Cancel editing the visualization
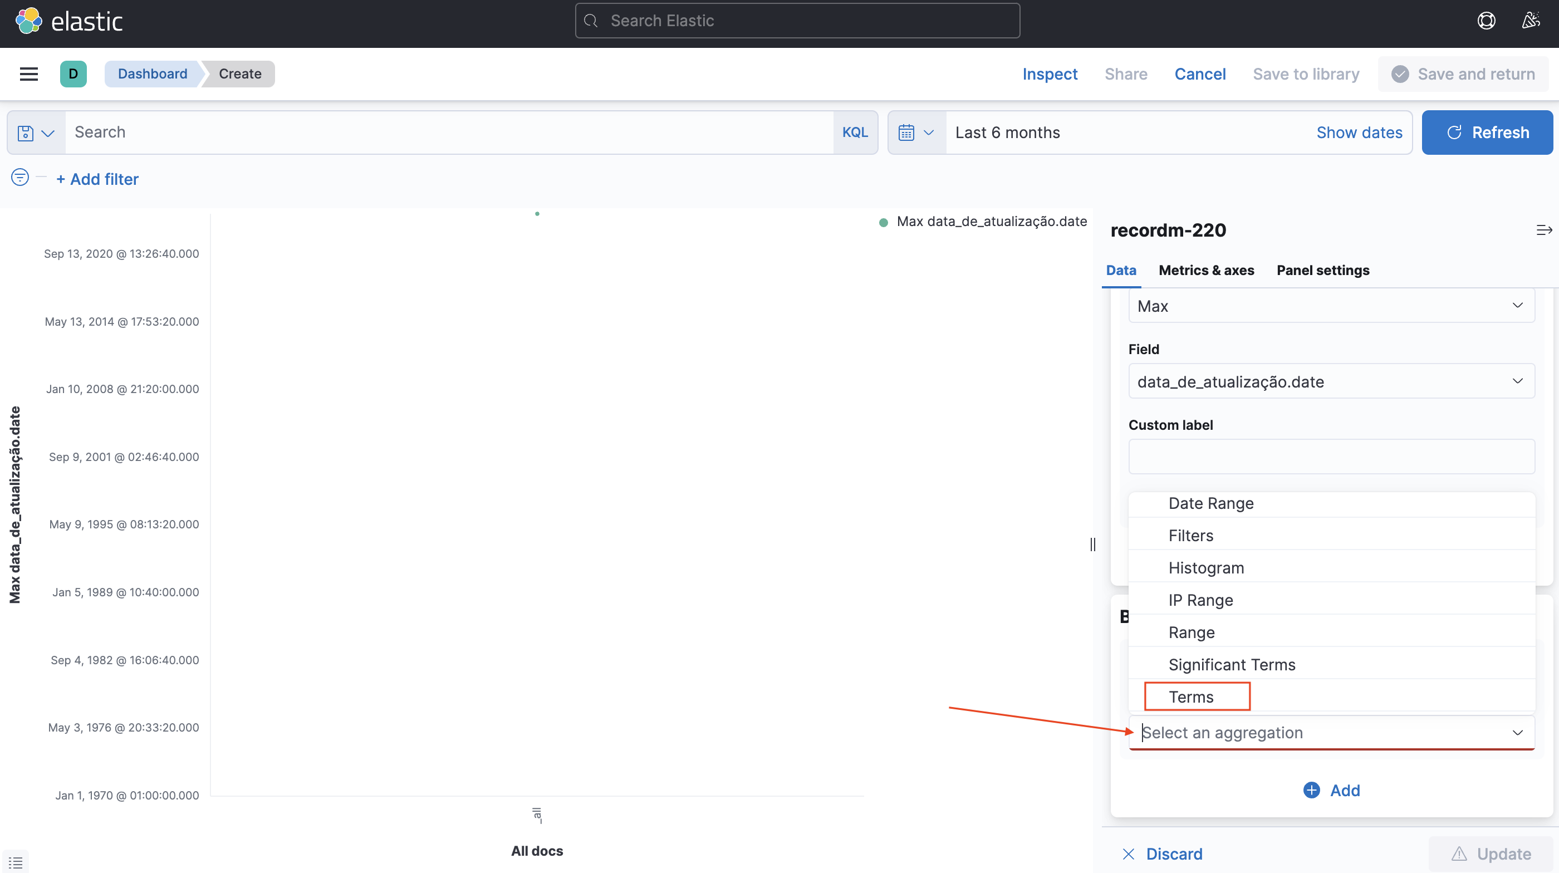This screenshot has height=873, width=1559. (x=1199, y=74)
